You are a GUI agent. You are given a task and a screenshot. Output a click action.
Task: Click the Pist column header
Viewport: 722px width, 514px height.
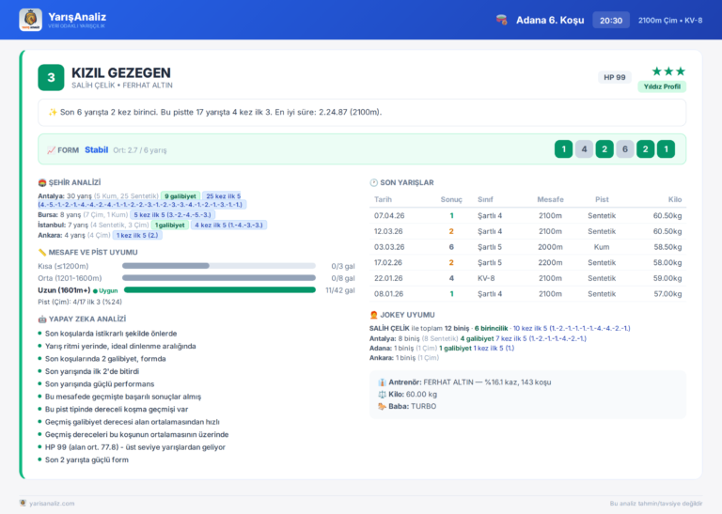click(602, 199)
